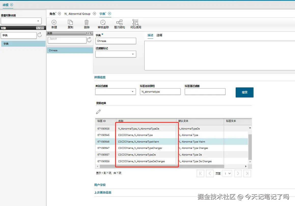The image size is (295, 206).
Task: Go to next results page
Action: (x=238, y=173)
